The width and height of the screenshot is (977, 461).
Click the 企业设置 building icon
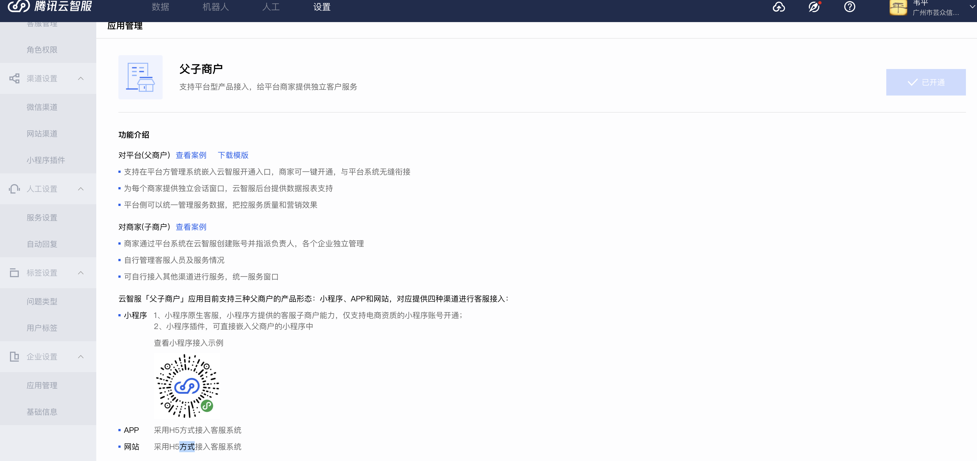point(14,357)
